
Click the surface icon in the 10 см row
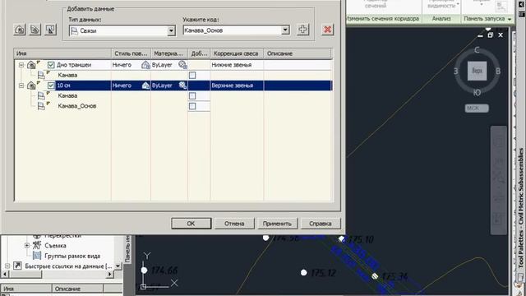click(x=31, y=86)
